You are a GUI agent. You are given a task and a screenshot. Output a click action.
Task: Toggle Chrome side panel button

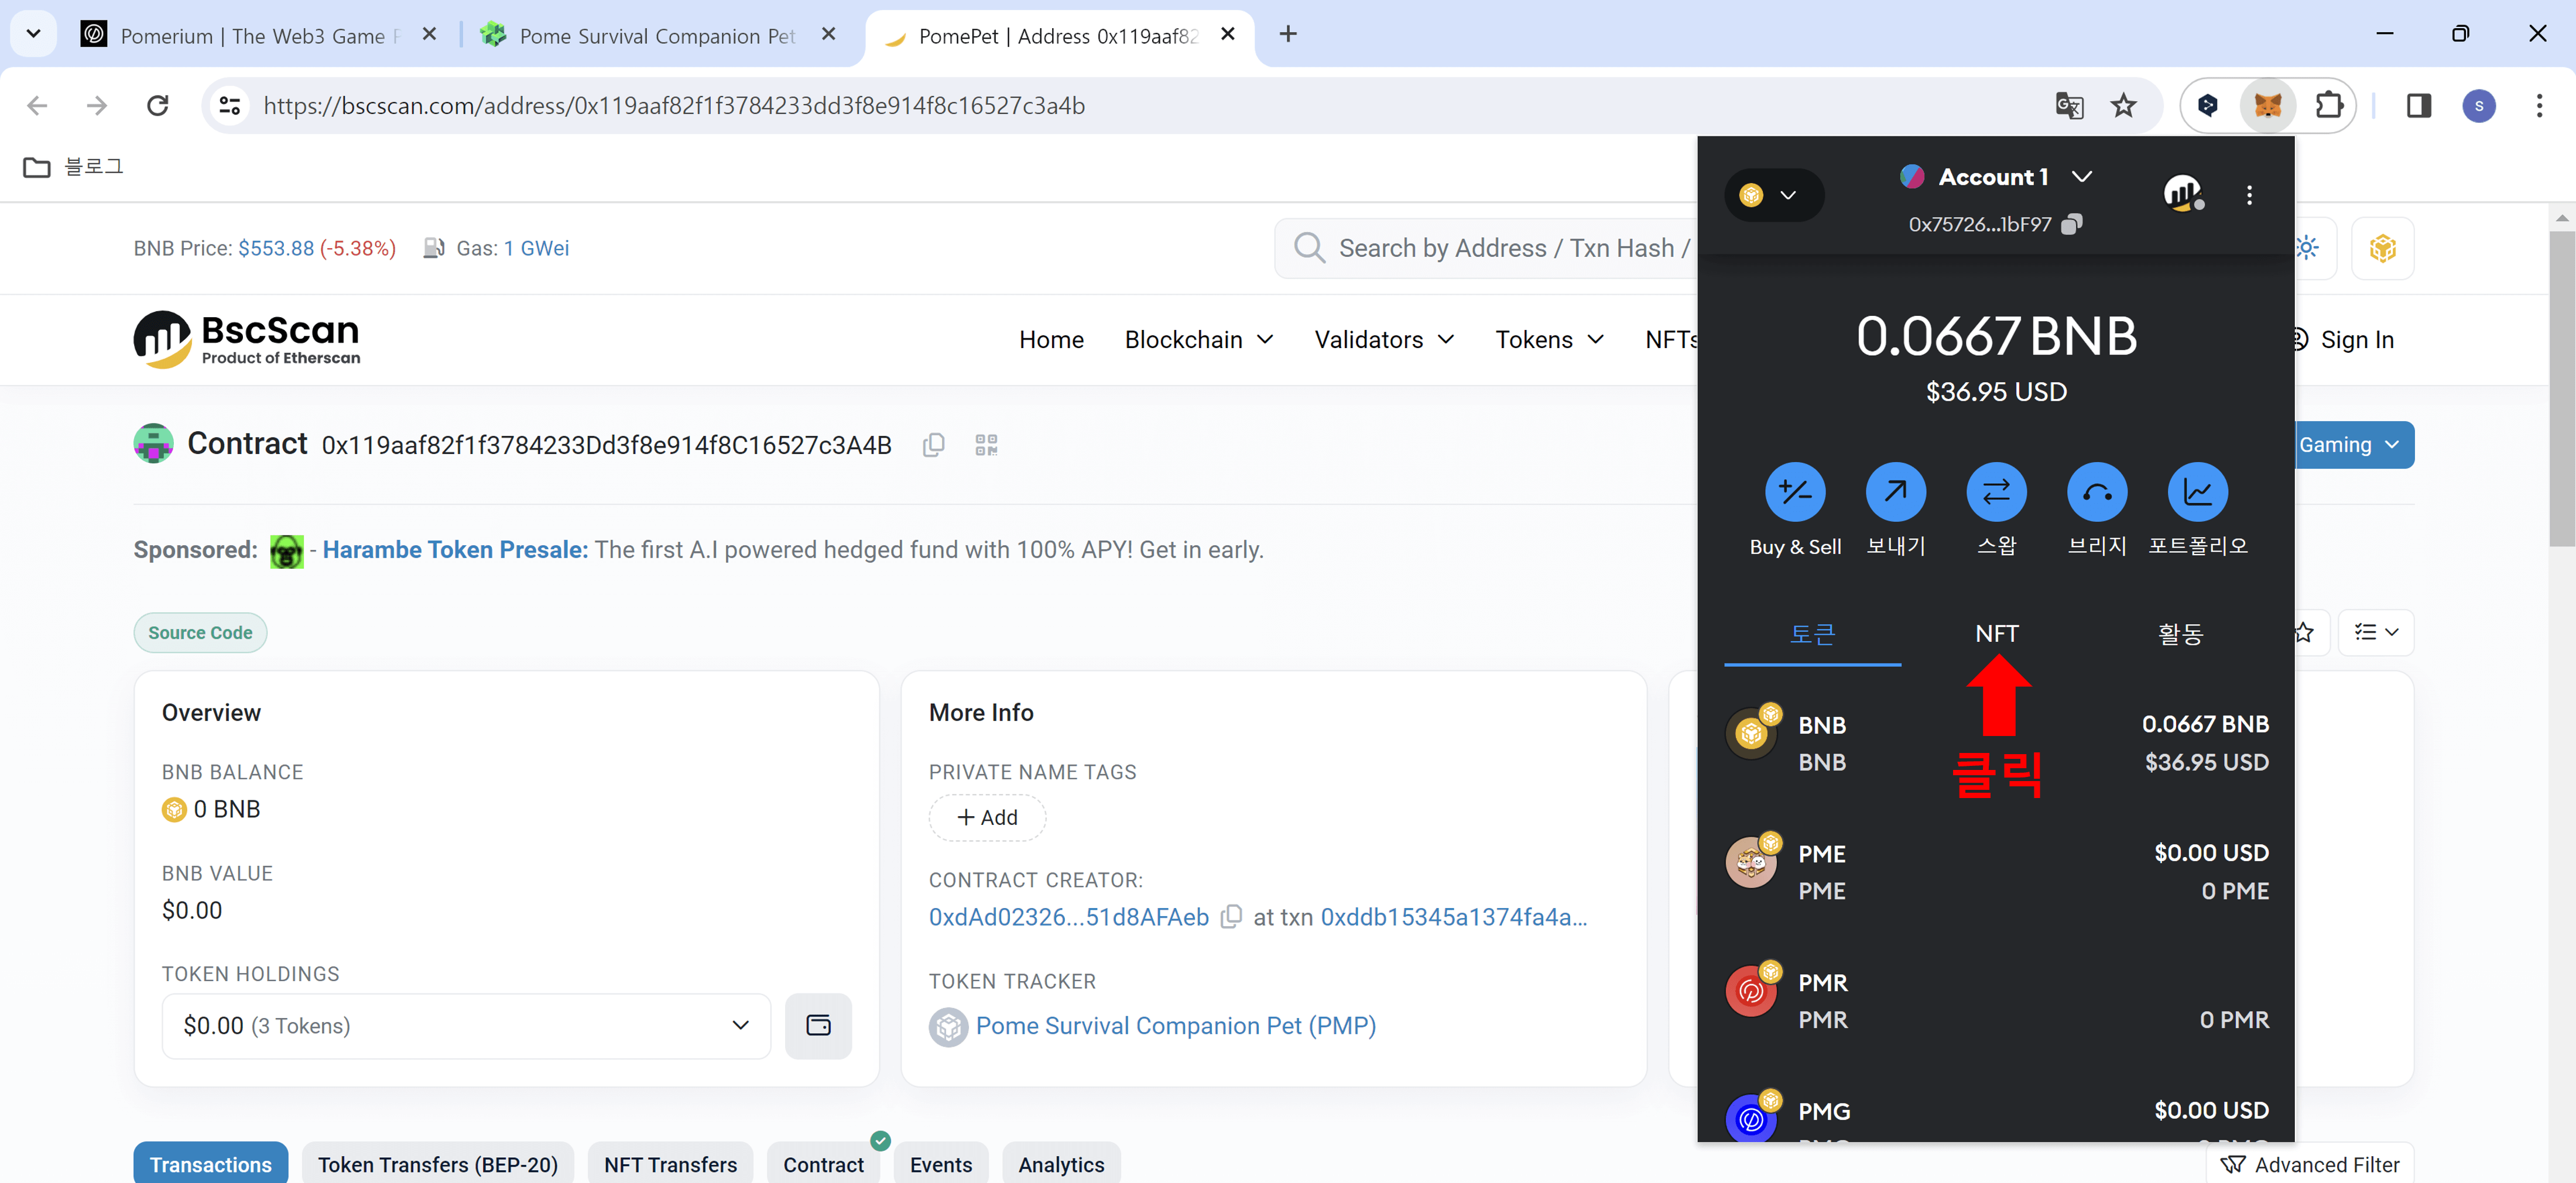pos(2418,105)
